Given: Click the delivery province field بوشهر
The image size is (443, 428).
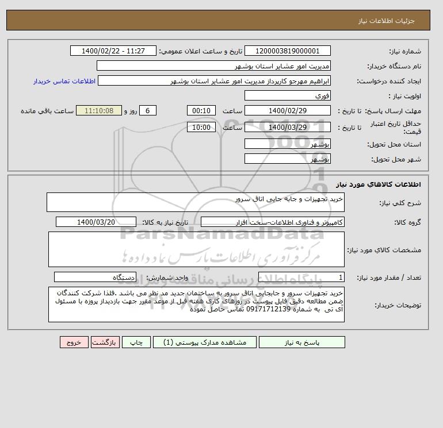Looking at the screenshot, I should (x=287, y=144).
